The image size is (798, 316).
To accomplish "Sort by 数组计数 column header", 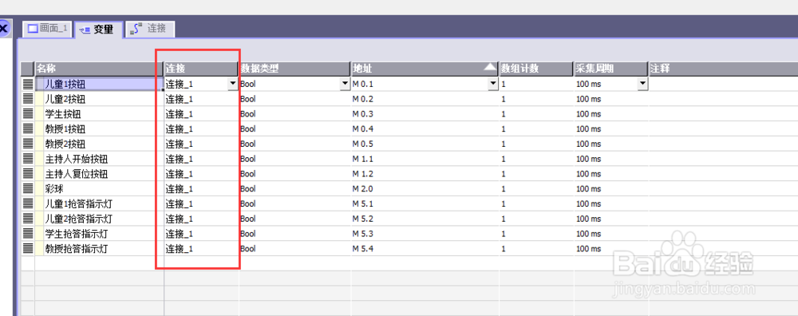I will (536, 69).
